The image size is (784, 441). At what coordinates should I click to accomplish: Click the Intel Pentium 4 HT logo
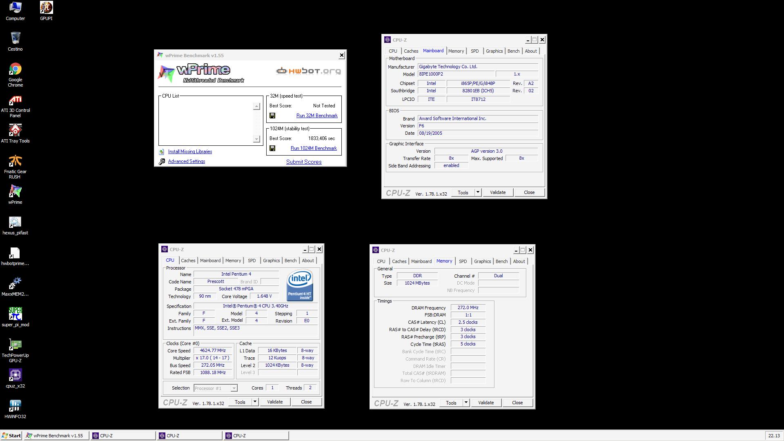tap(300, 285)
